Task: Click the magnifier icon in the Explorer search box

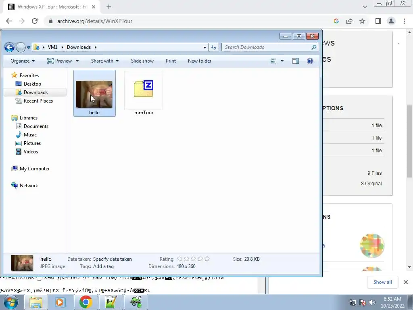Action: pos(314,47)
